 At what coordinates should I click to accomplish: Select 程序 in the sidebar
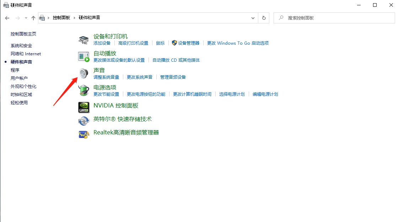[x=15, y=70]
